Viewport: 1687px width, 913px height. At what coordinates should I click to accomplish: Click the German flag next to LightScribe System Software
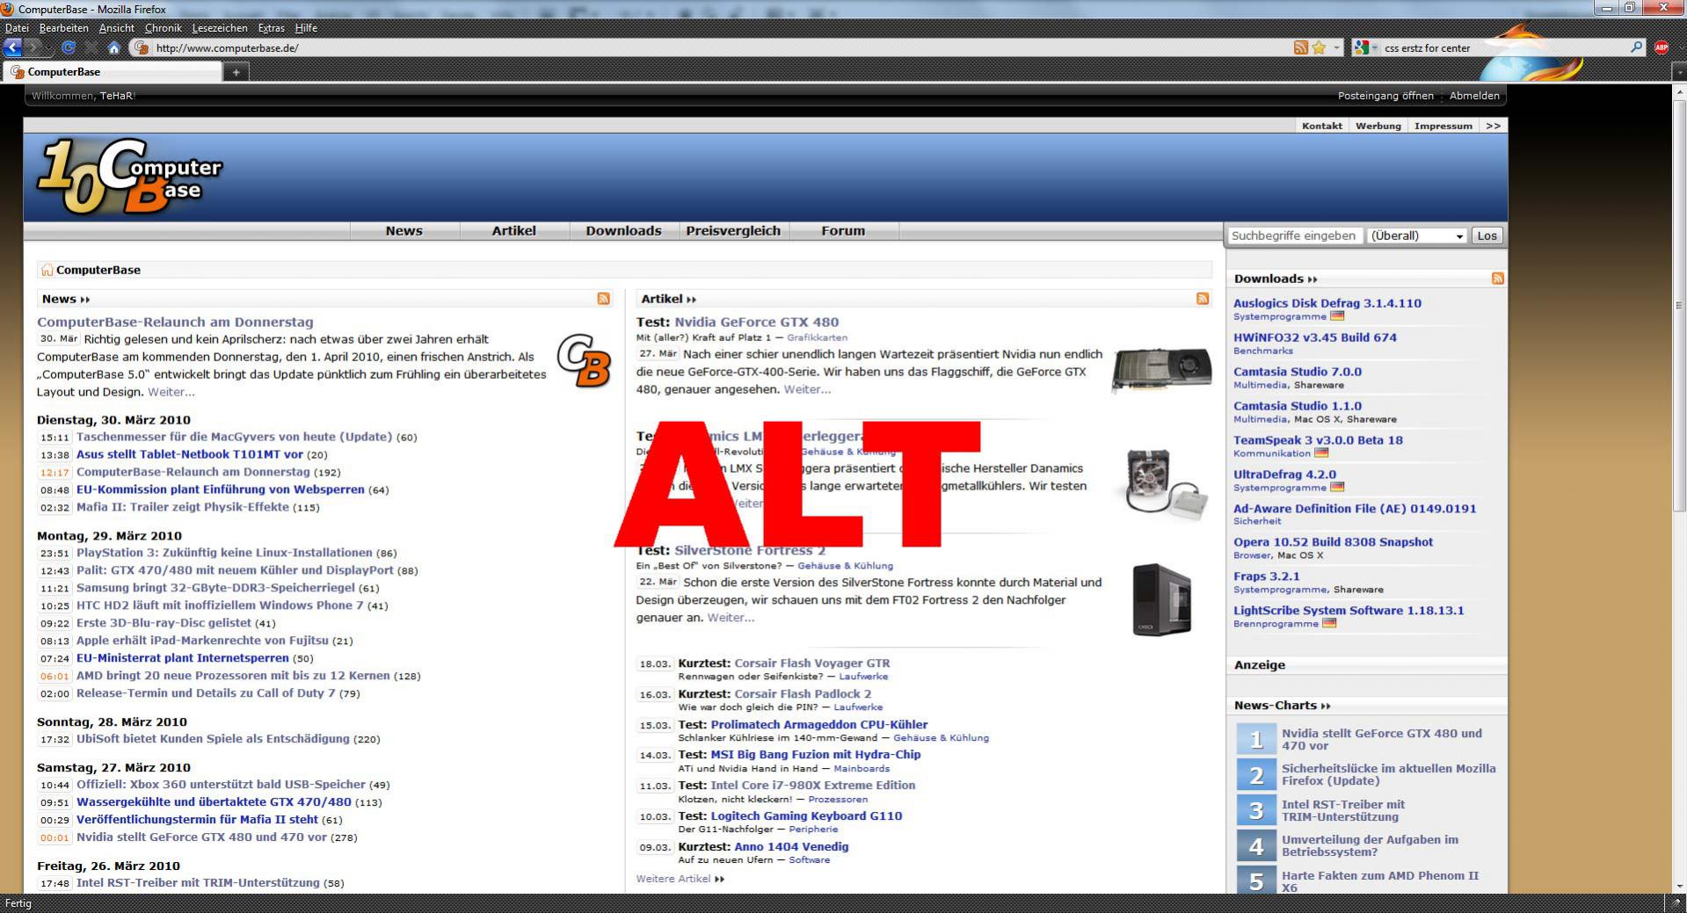click(1329, 624)
